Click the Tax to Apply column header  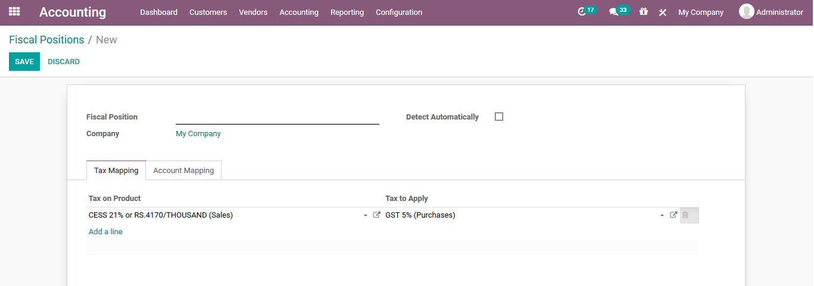point(407,199)
